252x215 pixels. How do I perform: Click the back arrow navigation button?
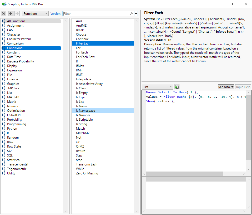11,13
